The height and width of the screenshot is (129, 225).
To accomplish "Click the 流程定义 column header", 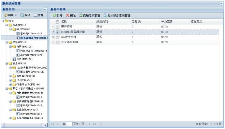I will click(x=204, y=22).
